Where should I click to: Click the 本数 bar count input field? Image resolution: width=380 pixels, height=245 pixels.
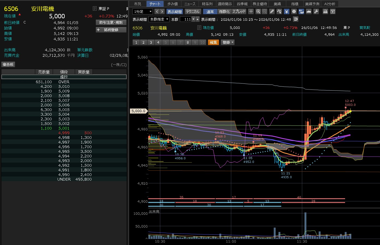pos(186,19)
